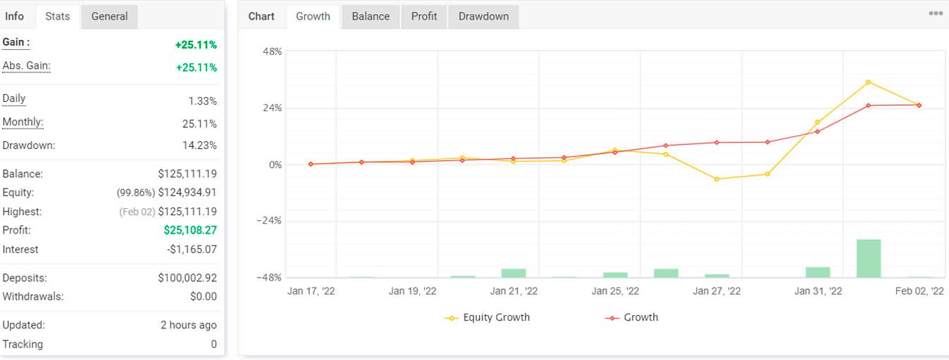949x360 pixels.
Task: Click the Monthly stat label
Action: pos(23,122)
